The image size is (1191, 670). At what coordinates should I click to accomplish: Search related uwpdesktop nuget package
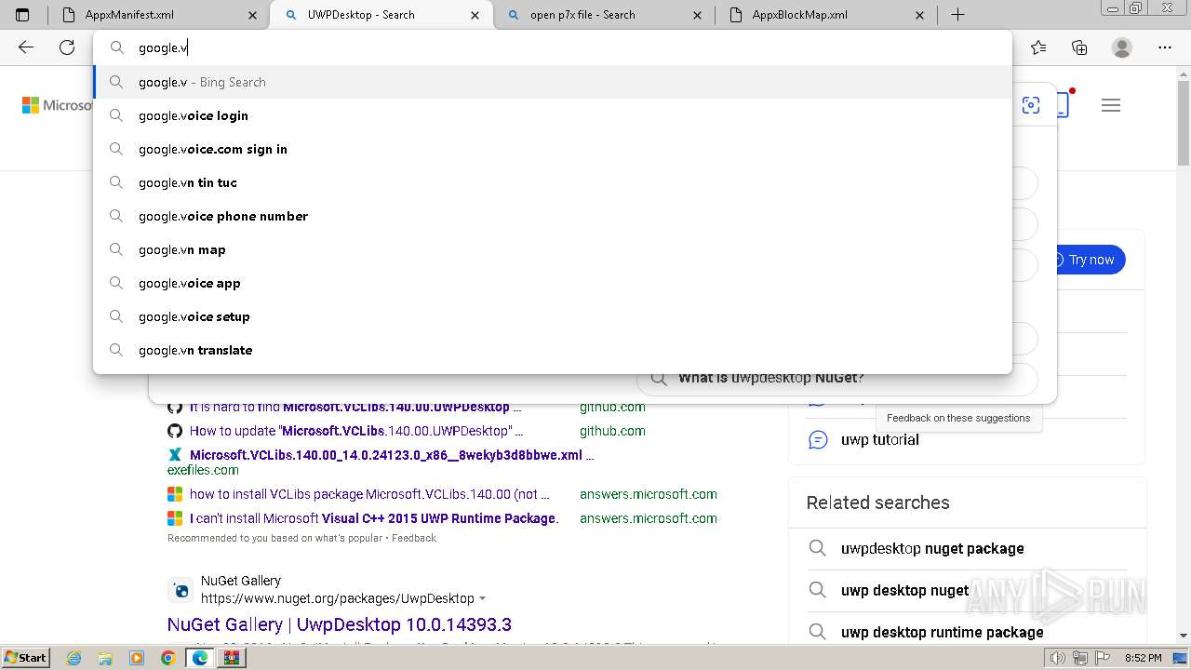coord(932,548)
